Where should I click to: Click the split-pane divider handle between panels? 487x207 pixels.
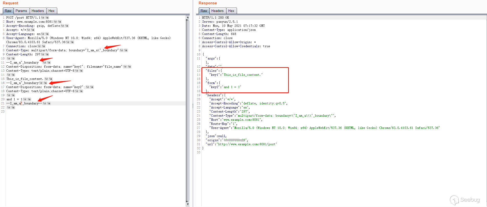click(193, 106)
